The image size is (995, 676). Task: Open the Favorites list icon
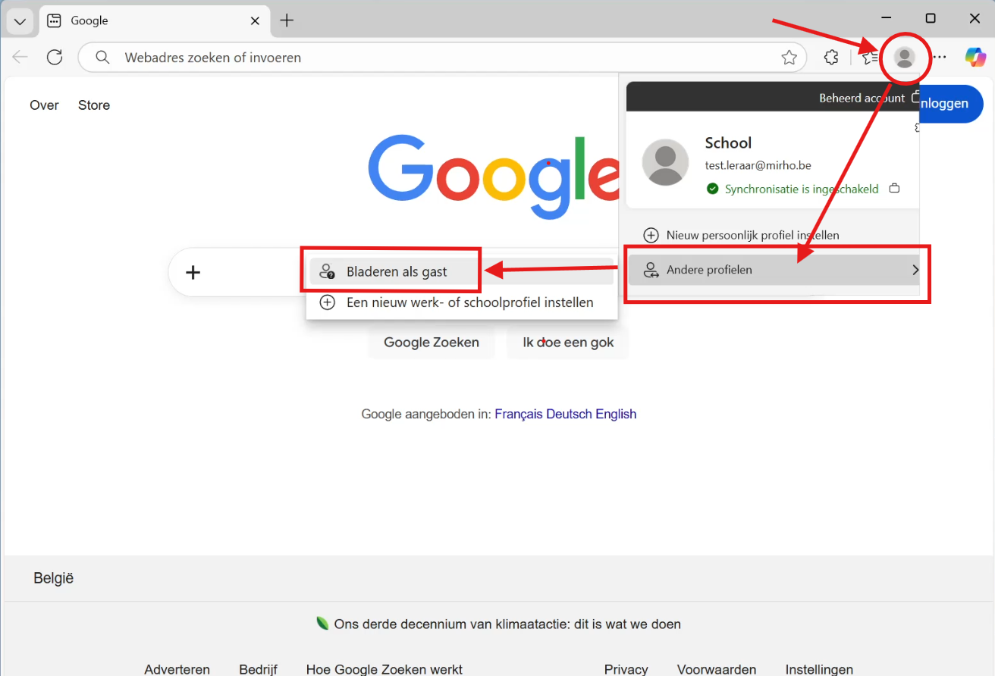[871, 58]
